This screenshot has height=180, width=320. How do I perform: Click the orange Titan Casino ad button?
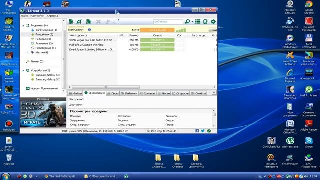[x=157, y=30]
